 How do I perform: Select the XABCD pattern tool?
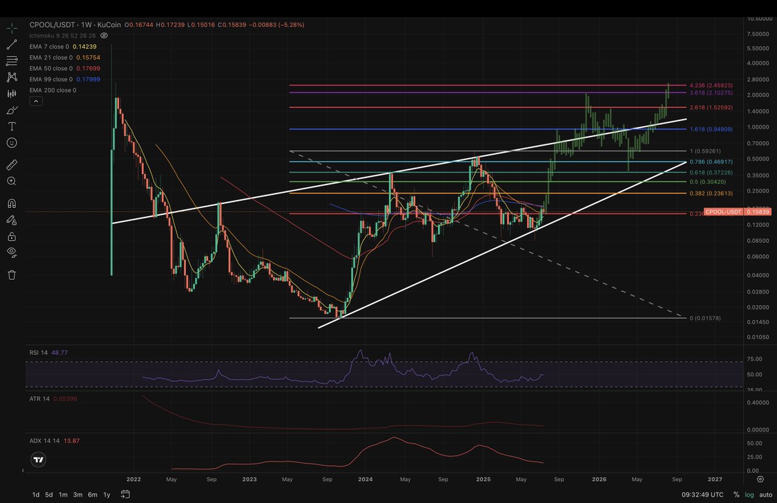pyautogui.click(x=12, y=76)
